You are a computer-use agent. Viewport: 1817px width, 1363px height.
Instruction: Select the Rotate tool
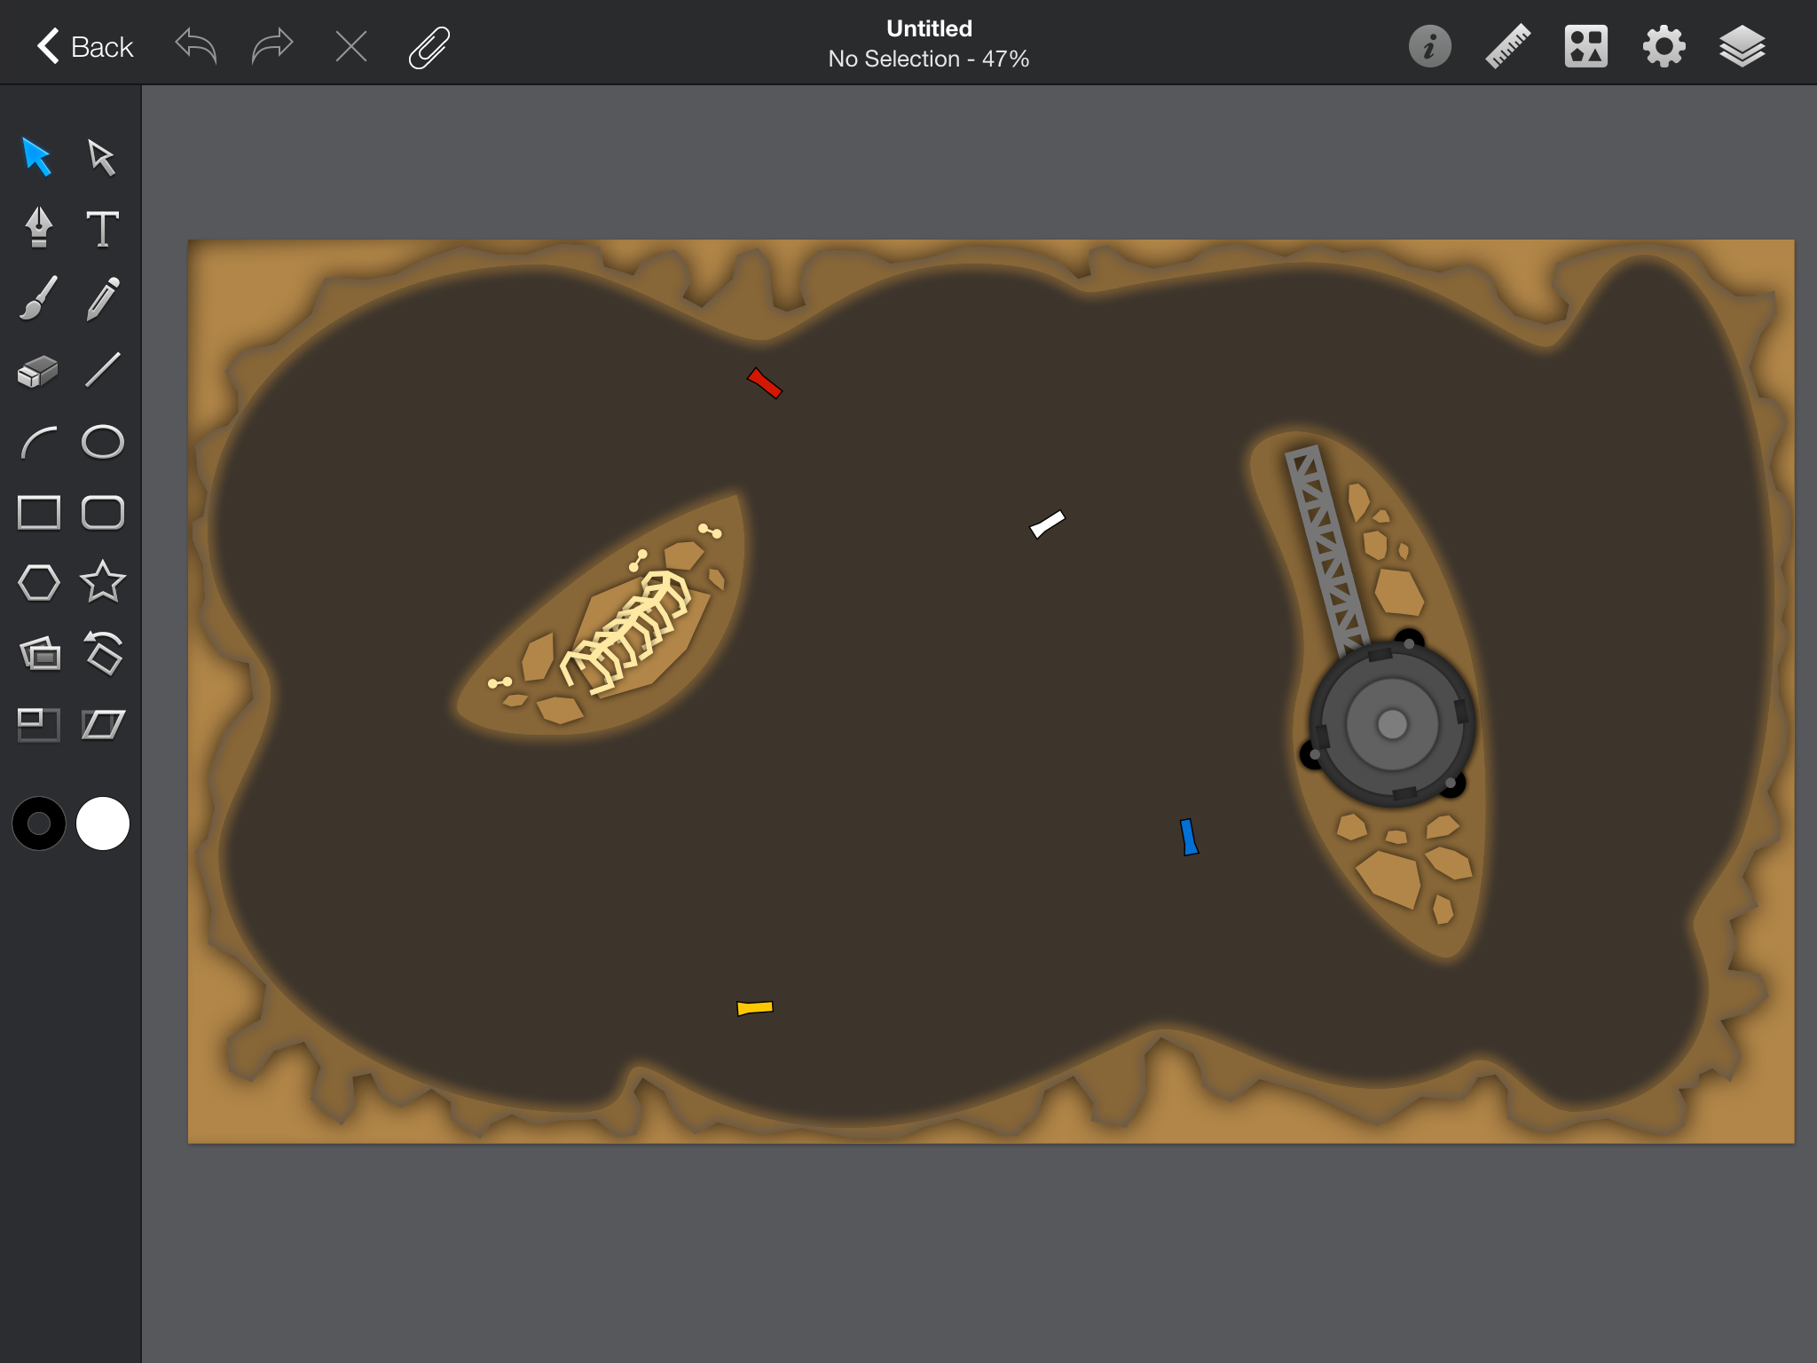point(102,653)
